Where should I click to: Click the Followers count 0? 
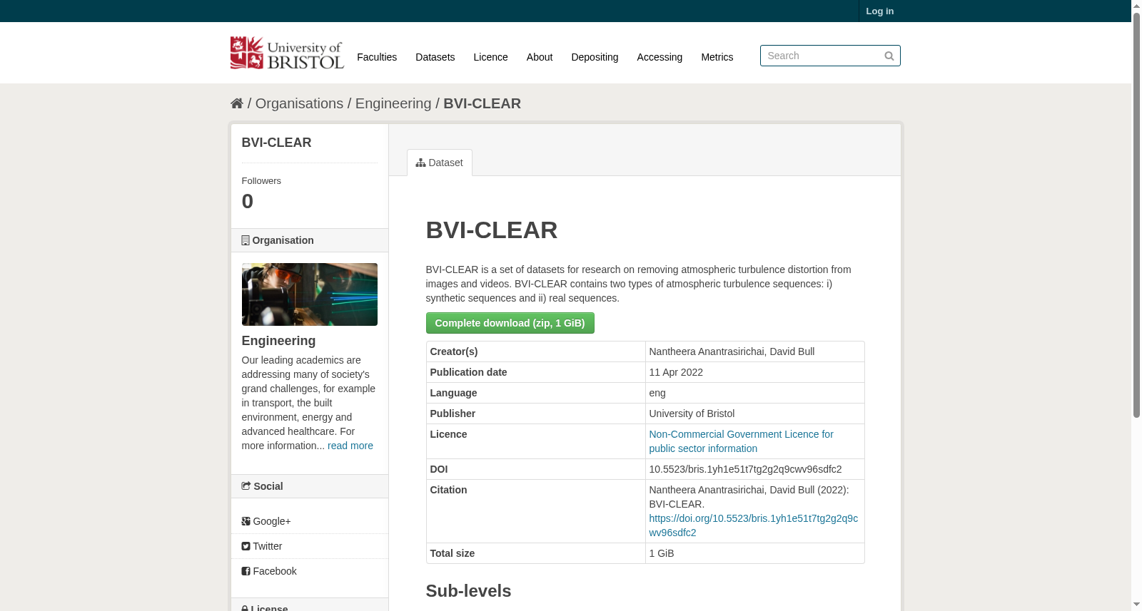coord(248,201)
